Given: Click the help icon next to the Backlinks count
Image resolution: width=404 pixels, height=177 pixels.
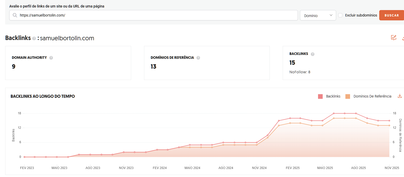Looking at the screenshot, I should [312, 54].
